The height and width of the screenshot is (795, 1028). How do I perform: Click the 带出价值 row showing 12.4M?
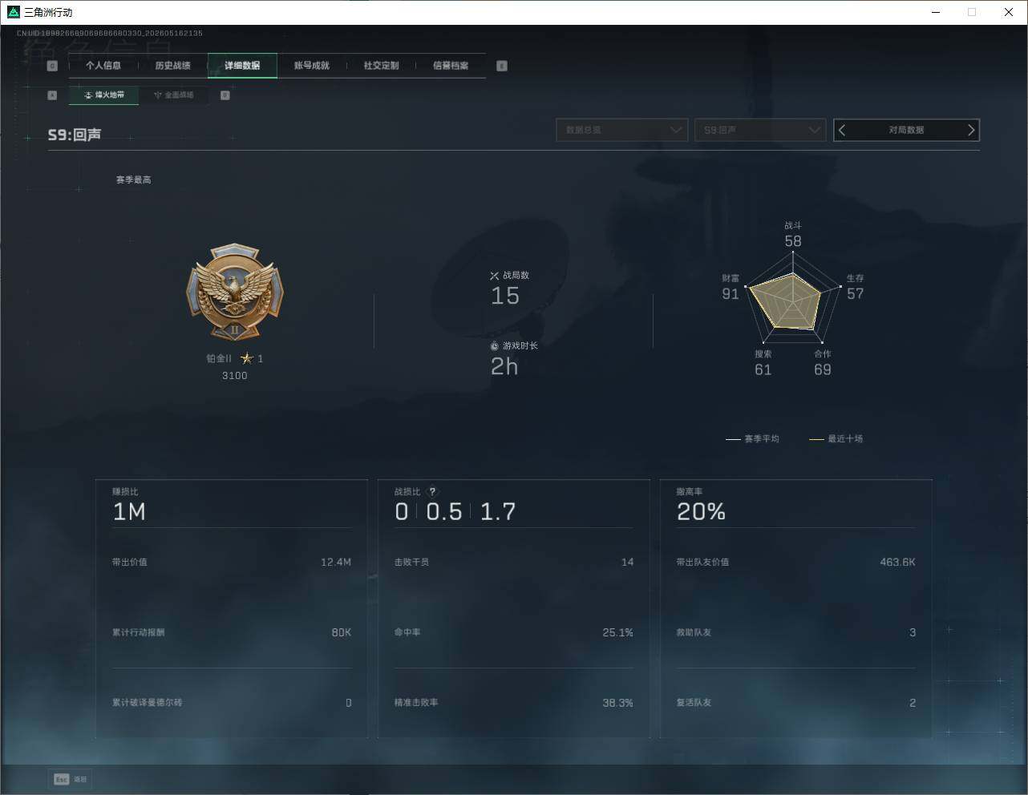tap(232, 563)
